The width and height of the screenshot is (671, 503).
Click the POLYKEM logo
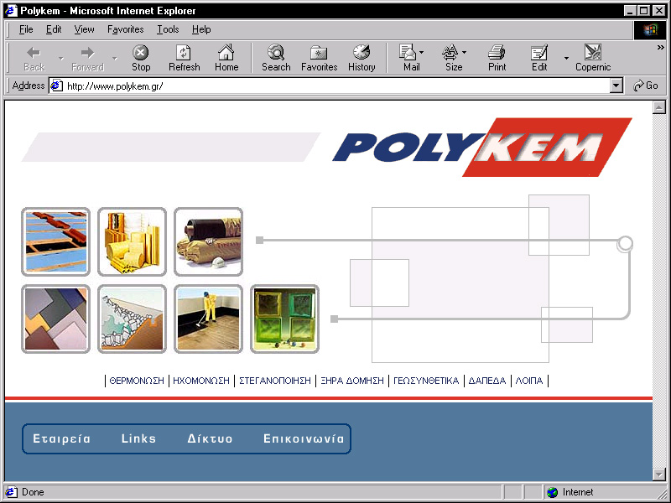481,148
